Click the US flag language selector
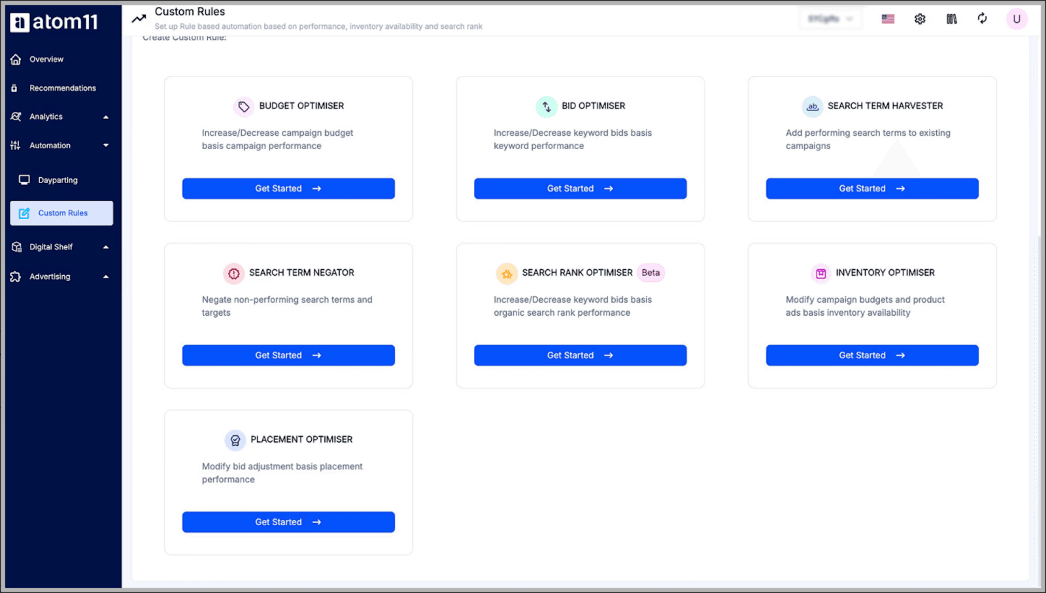Viewport: 1046px width, 593px height. pyautogui.click(x=887, y=18)
